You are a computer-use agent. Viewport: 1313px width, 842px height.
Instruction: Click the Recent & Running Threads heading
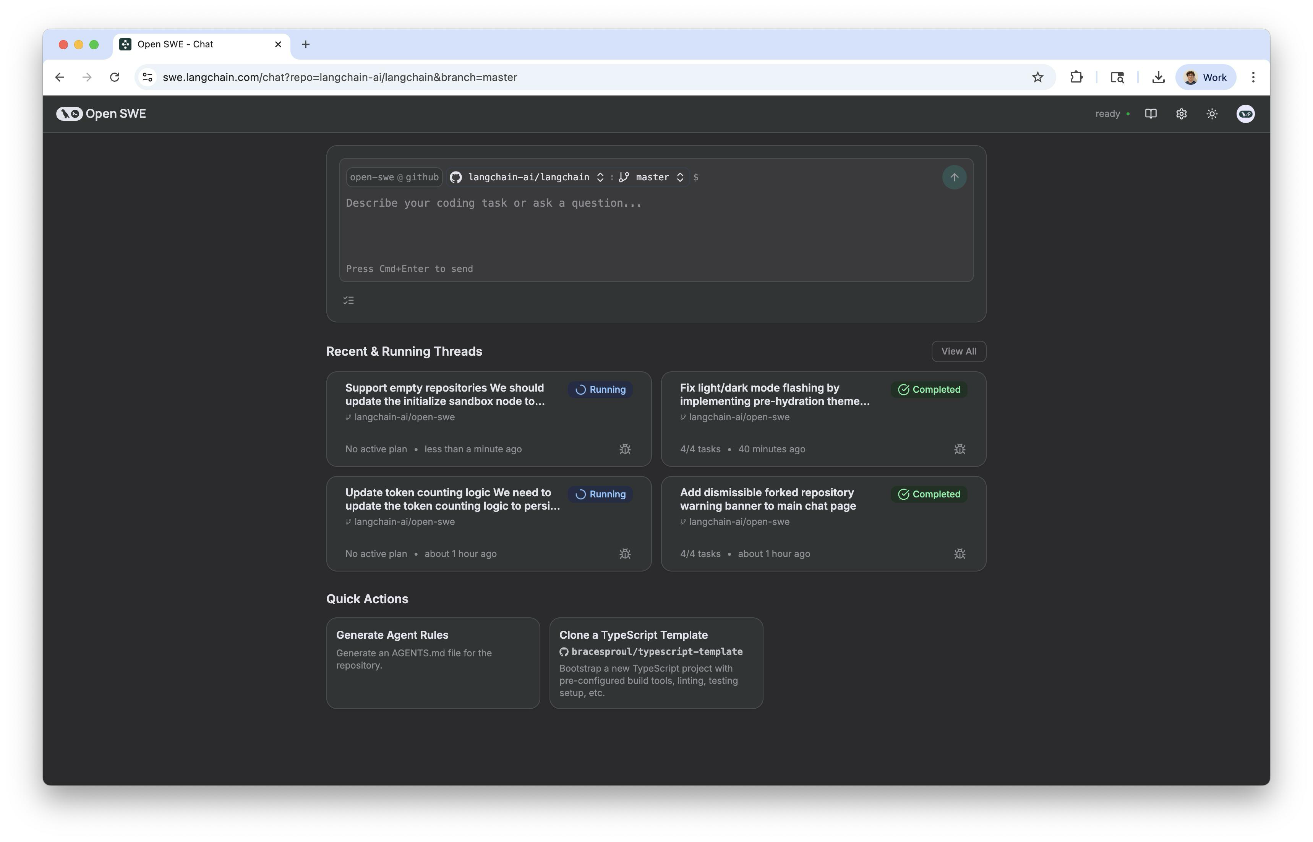pos(404,351)
